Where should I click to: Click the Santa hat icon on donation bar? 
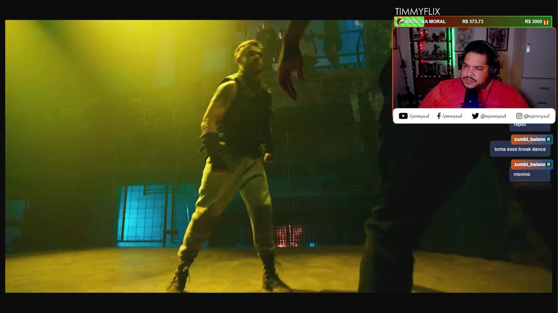coord(400,22)
